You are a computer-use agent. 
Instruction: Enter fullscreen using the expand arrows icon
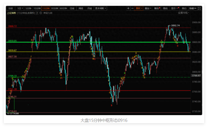tap(199, 8)
